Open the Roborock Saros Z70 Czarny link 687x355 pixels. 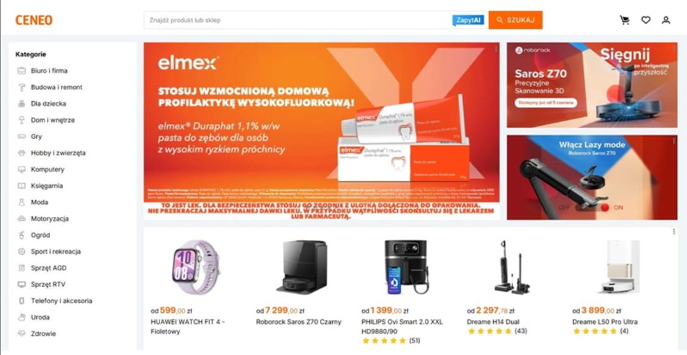pos(299,322)
